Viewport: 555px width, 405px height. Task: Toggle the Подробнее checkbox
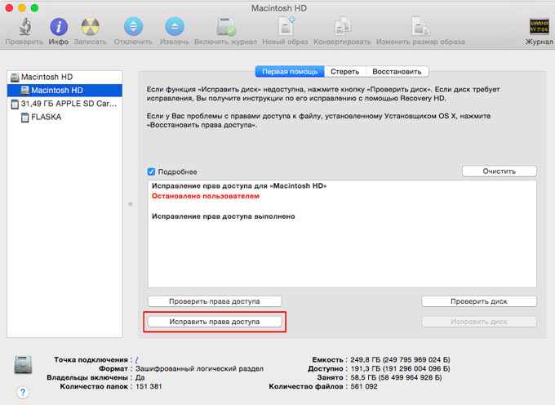click(x=151, y=171)
